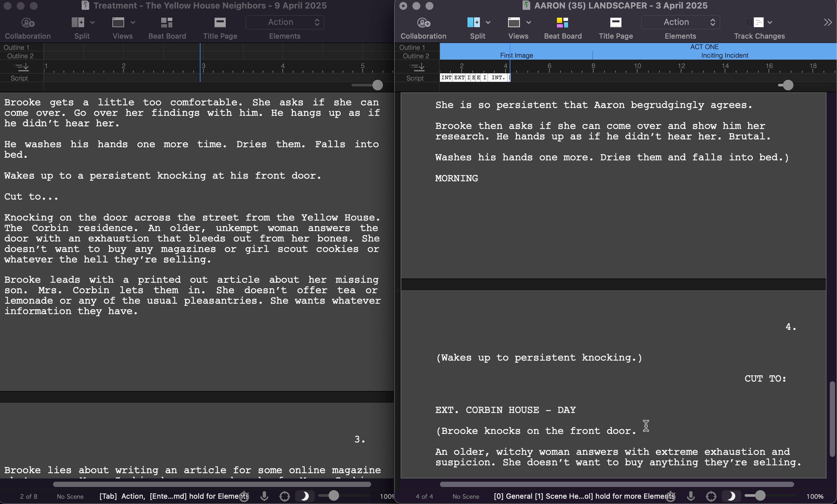Click the dictation microphone in the right status bar
The width and height of the screenshot is (837, 504).
[x=691, y=496]
